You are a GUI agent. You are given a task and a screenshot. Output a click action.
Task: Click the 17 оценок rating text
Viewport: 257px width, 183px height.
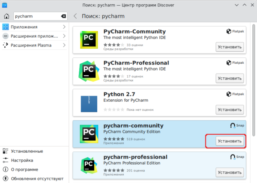pyautogui.click(x=135, y=77)
